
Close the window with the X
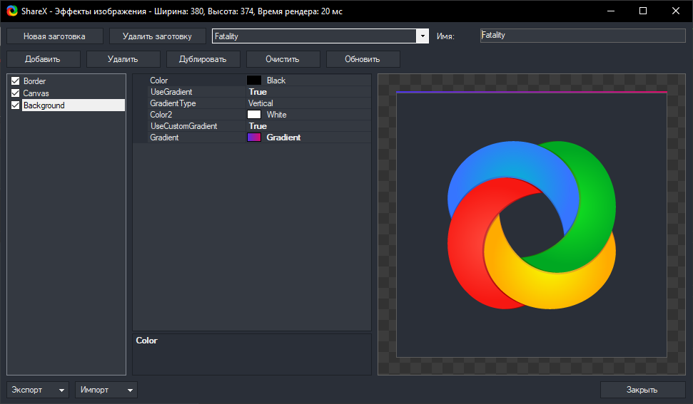click(676, 11)
